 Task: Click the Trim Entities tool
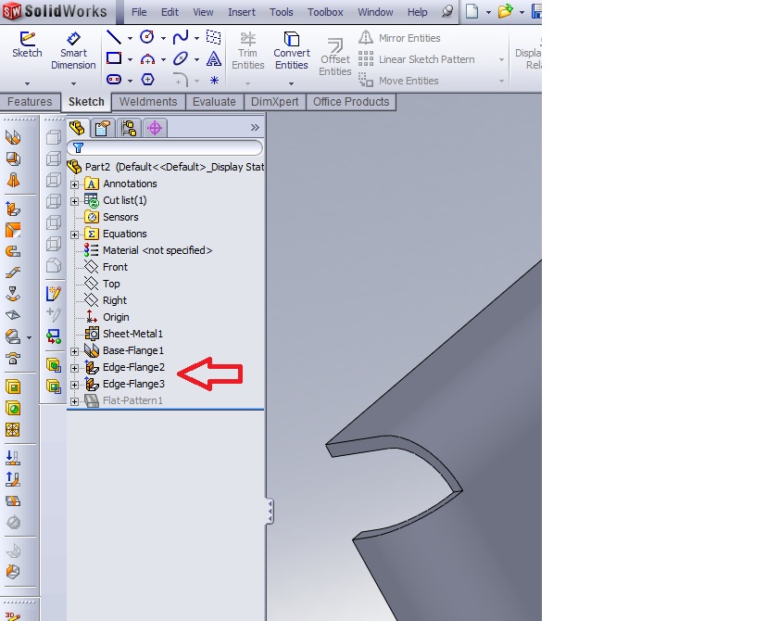248,51
